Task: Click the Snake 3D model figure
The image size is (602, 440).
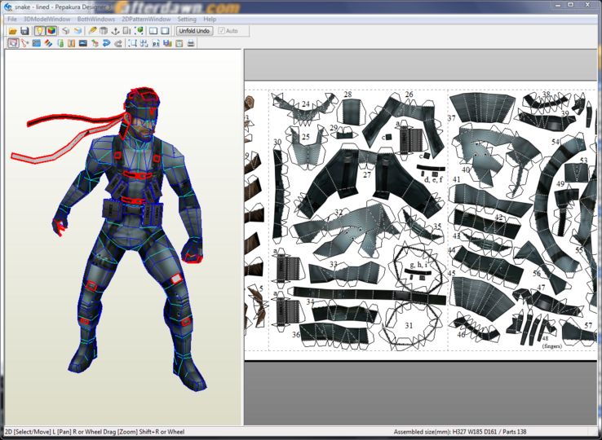Action: pos(135,230)
